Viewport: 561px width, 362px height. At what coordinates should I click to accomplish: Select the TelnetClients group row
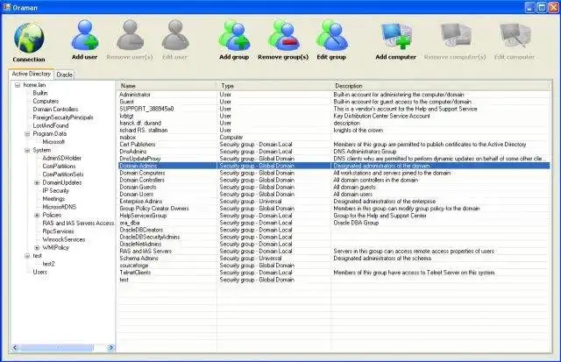pyautogui.click(x=334, y=273)
